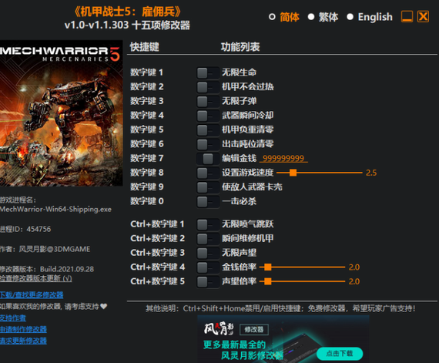Toggle 使敌人武器卡壳 enemy weapon jam
439x363 pixels.
pos(208,187)
